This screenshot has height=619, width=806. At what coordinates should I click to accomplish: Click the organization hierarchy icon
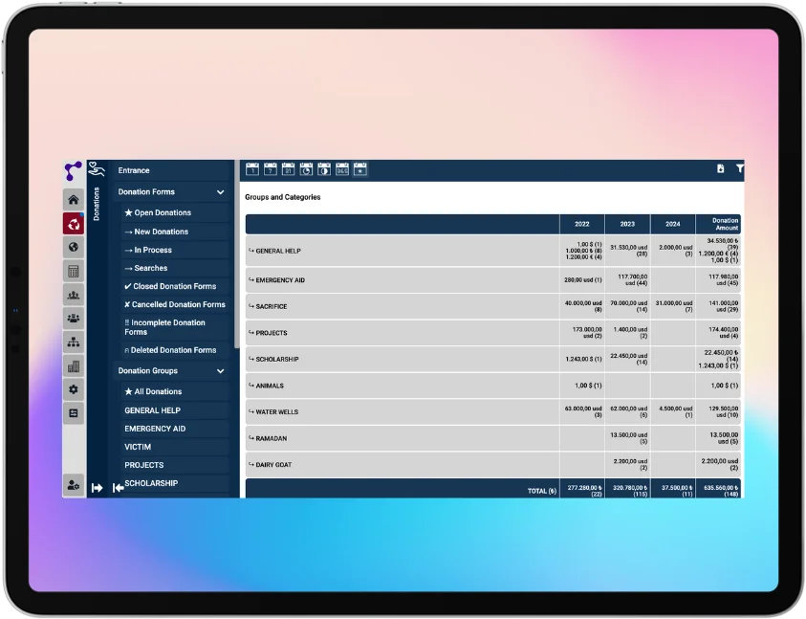74,342
